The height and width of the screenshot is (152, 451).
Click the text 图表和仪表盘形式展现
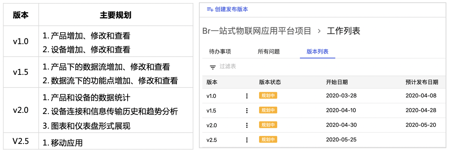point(91,126)
